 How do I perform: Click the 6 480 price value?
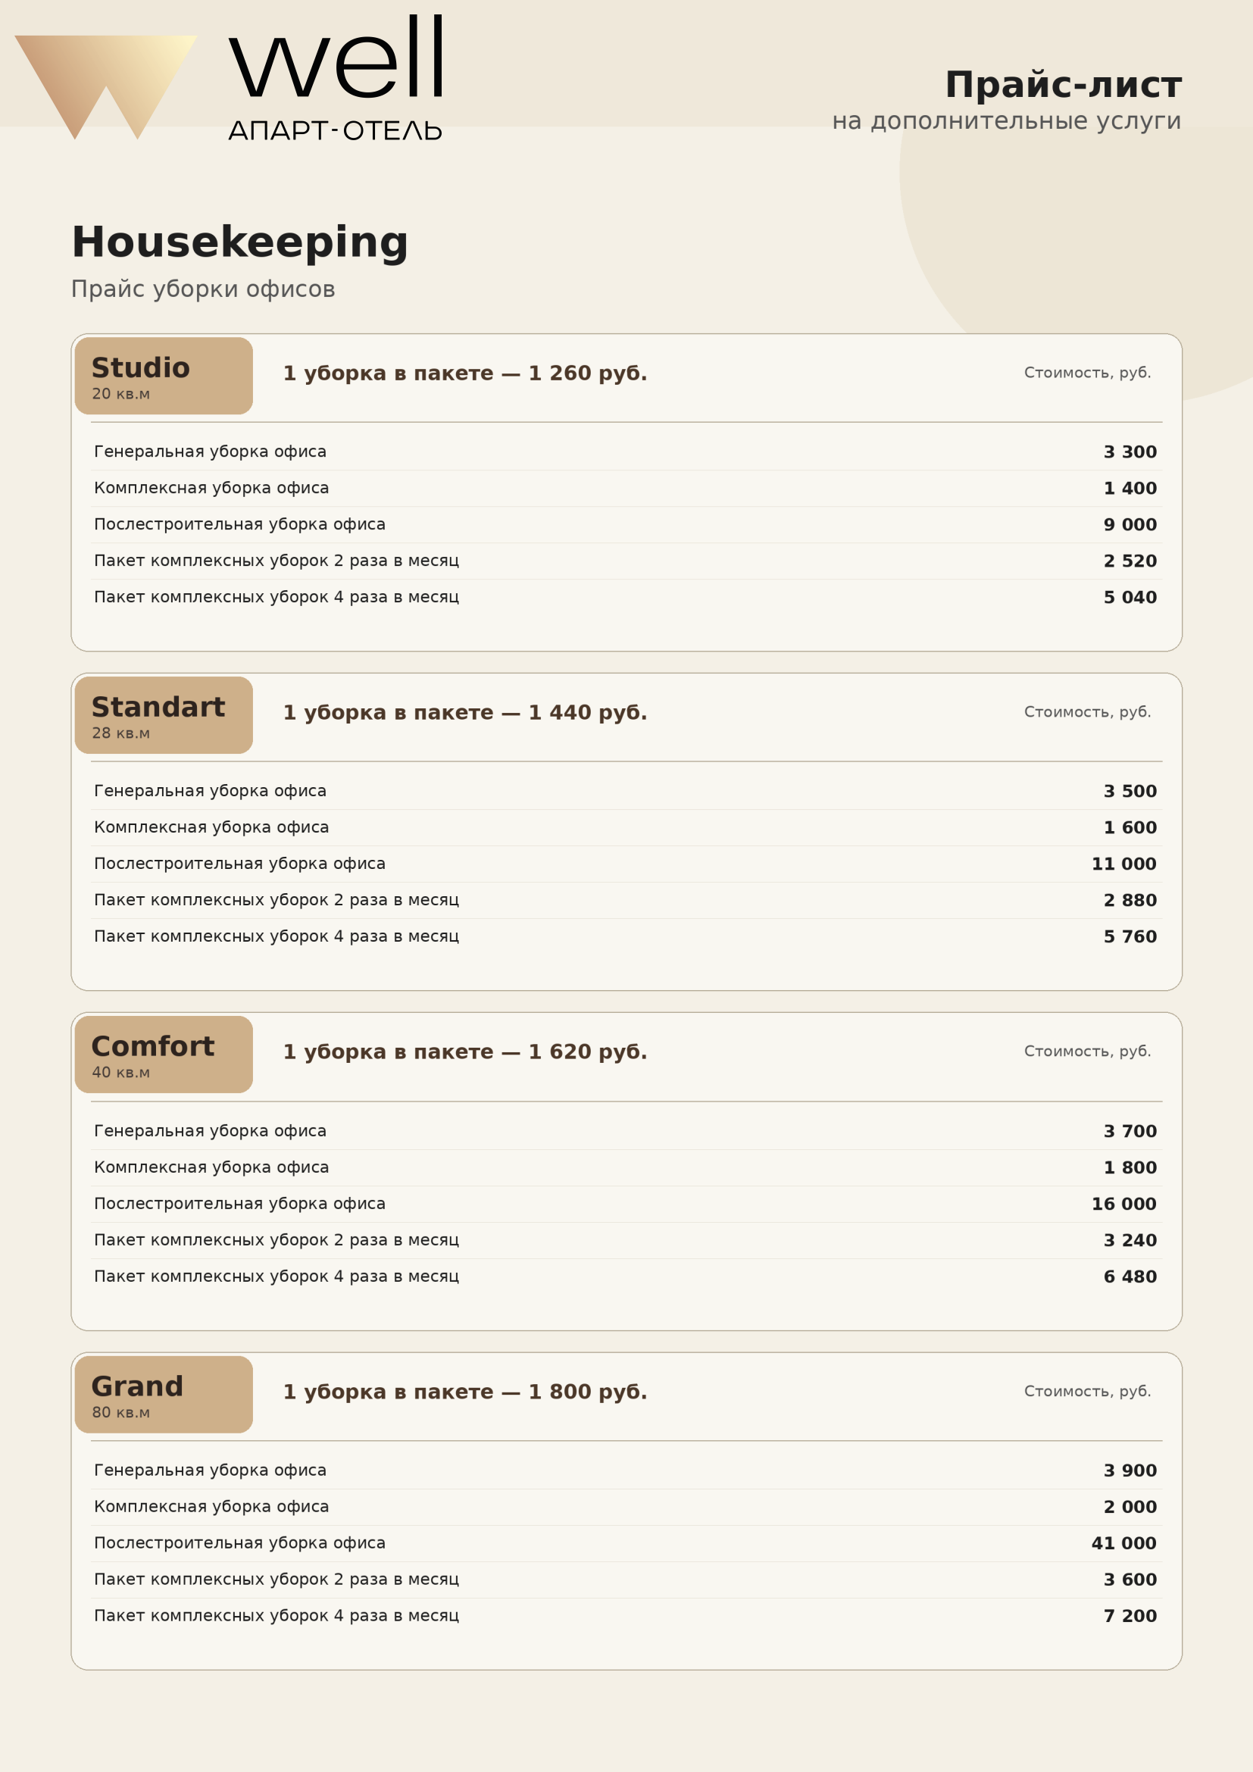pyautogui.click(x=1130, y=1277)
